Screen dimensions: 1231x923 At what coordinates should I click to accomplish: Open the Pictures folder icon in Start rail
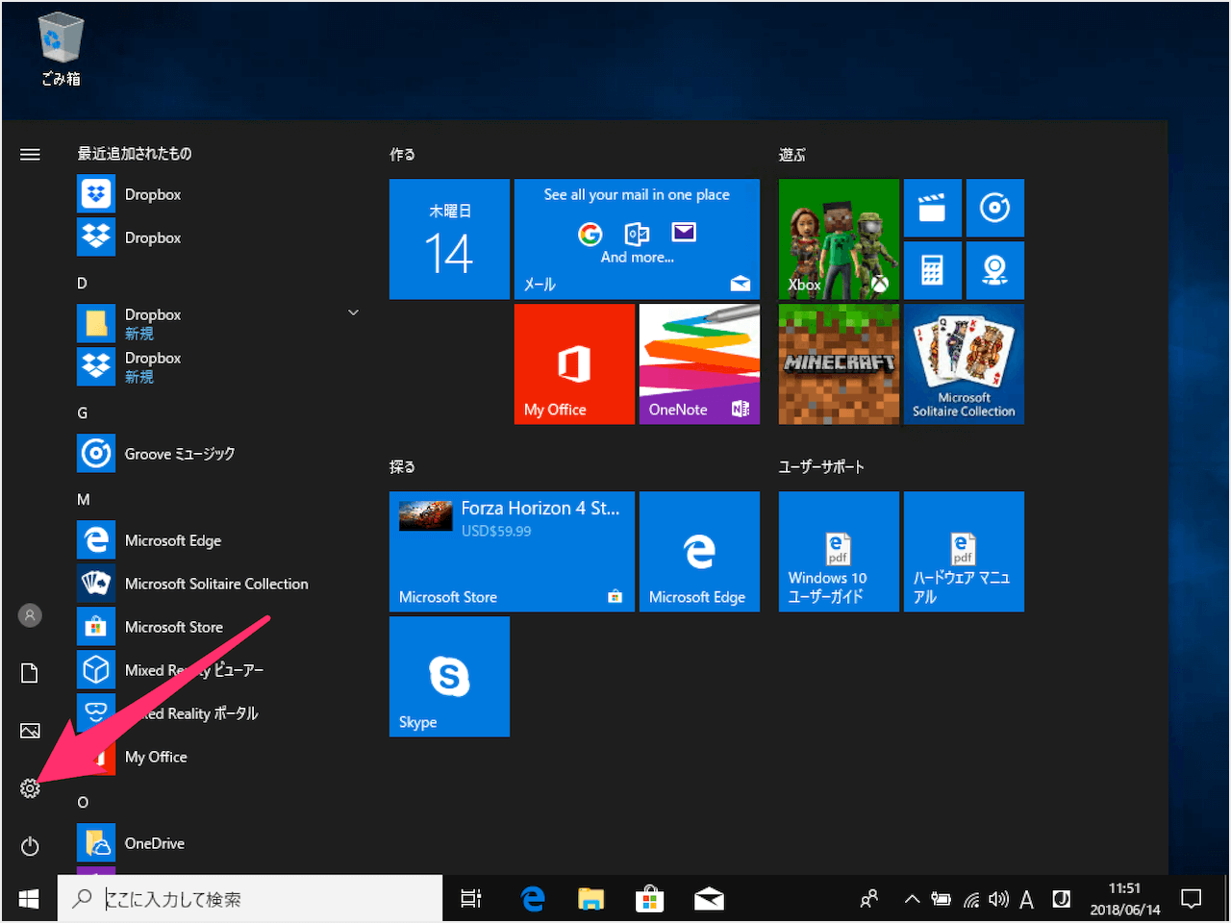(30, 731)
